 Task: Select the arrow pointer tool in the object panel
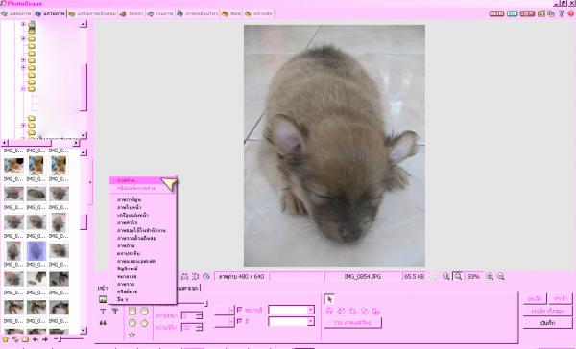(x=329, y=299)
